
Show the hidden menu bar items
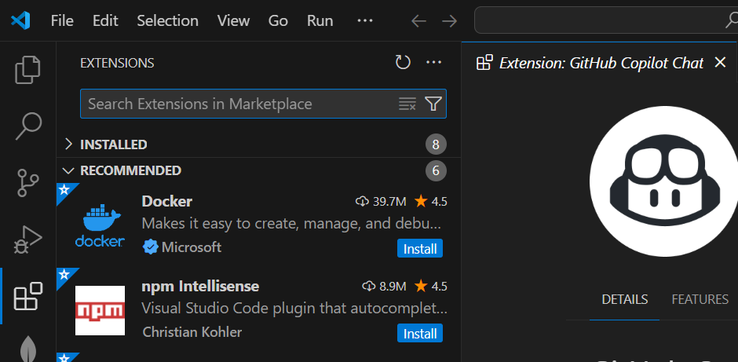click(365, 21)
